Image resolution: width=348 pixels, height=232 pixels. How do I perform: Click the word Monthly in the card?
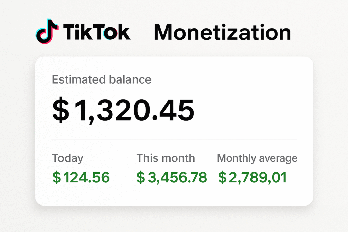tap(237, 158)
